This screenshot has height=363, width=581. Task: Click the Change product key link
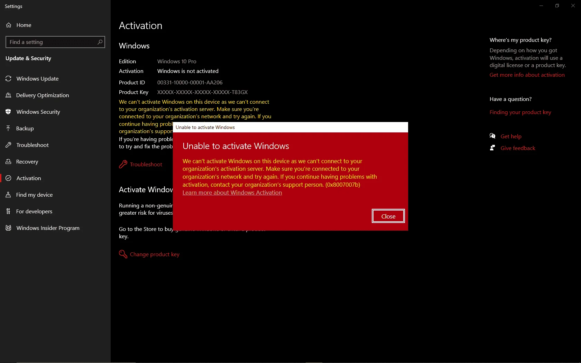click(155, 254)
